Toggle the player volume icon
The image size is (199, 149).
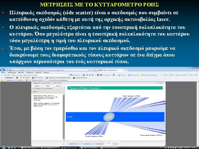pos(64,144)
